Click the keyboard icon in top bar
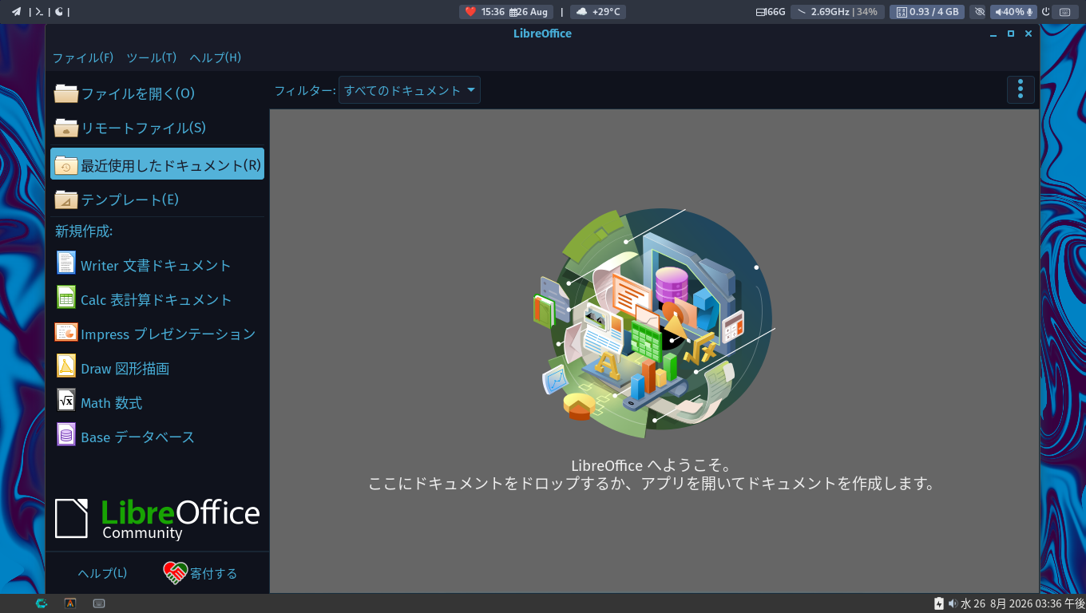Screen dimensions: 1086x613 (1064, 12)
